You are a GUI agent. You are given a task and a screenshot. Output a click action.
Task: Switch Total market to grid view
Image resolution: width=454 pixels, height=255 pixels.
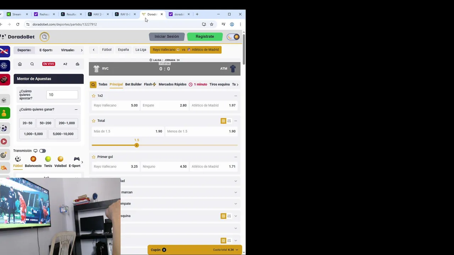click(x=223, y=121)
